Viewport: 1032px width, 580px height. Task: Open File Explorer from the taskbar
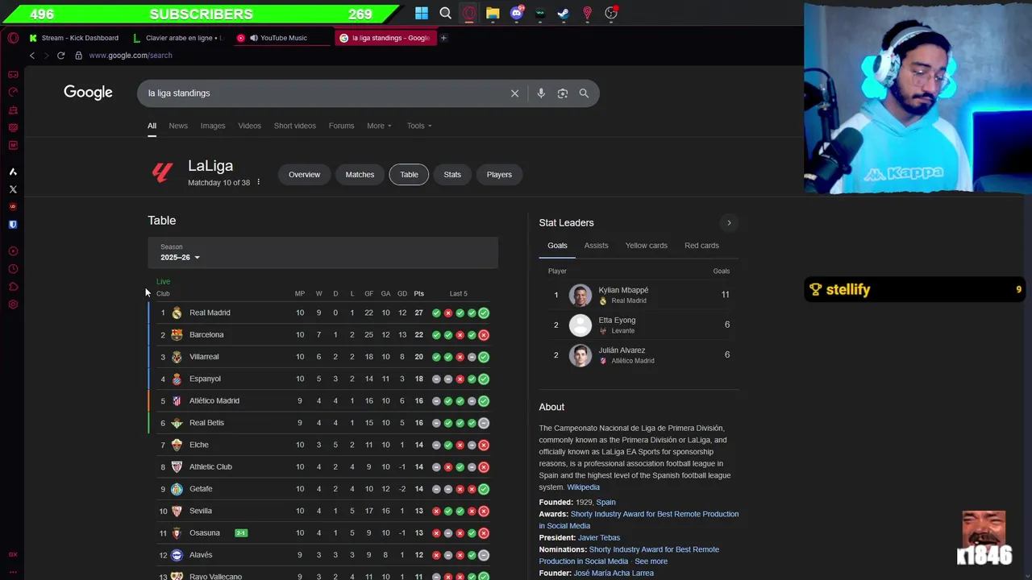tap(493, 13)
